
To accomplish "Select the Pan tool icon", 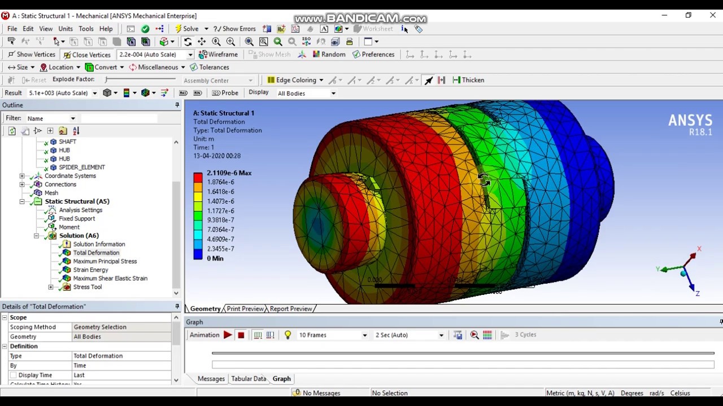I will click(x=202, y=42).
